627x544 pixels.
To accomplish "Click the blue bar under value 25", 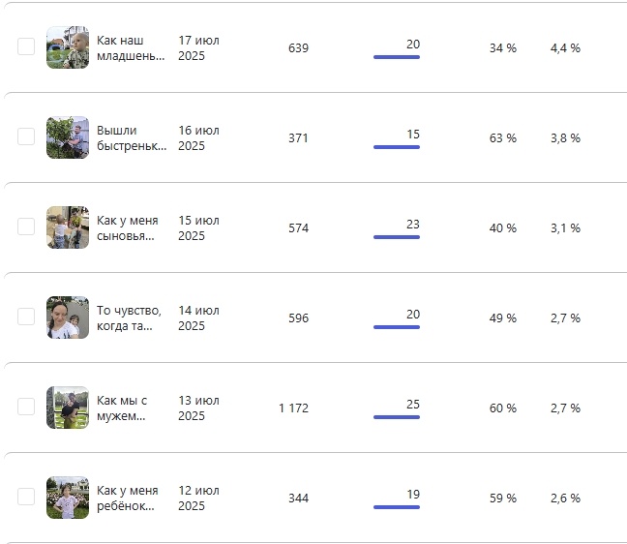I will [396, 417].
